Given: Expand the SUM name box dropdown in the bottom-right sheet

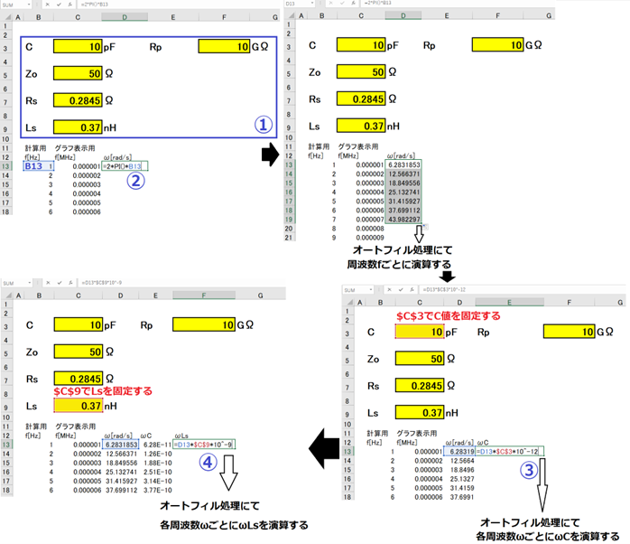Looking at the screenshot, I should click(x=370, y=290).
